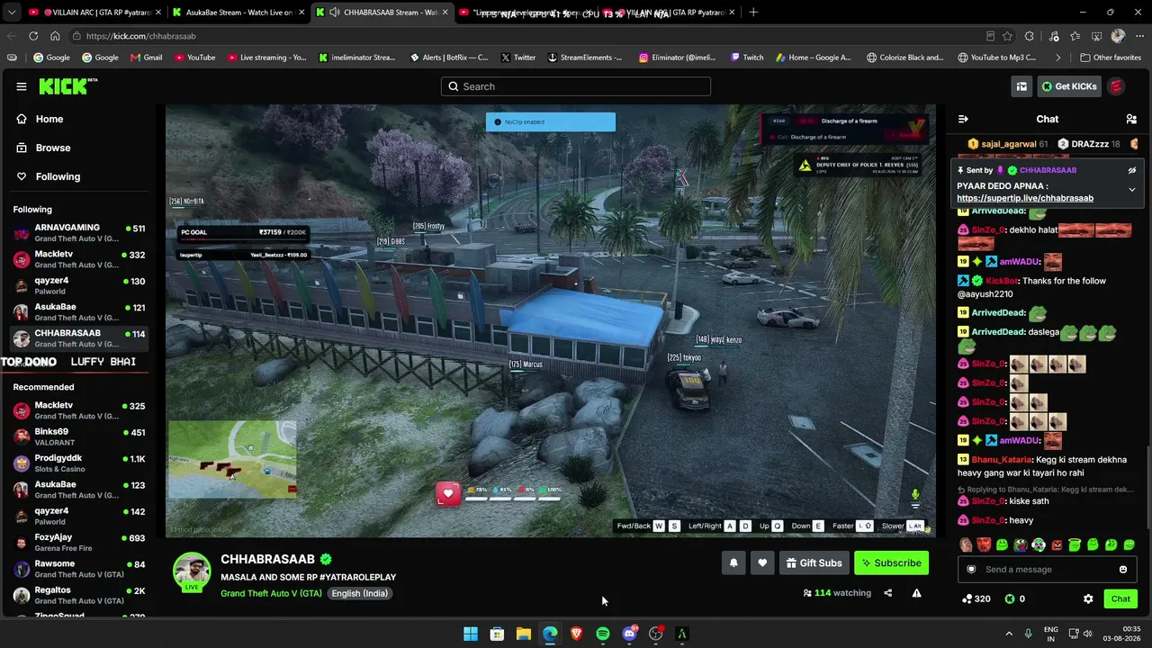Image resolution: width=1152 pixels, height=648 pixels.
Task: Click the green Subscribe button
Action: tap(891, 563)
